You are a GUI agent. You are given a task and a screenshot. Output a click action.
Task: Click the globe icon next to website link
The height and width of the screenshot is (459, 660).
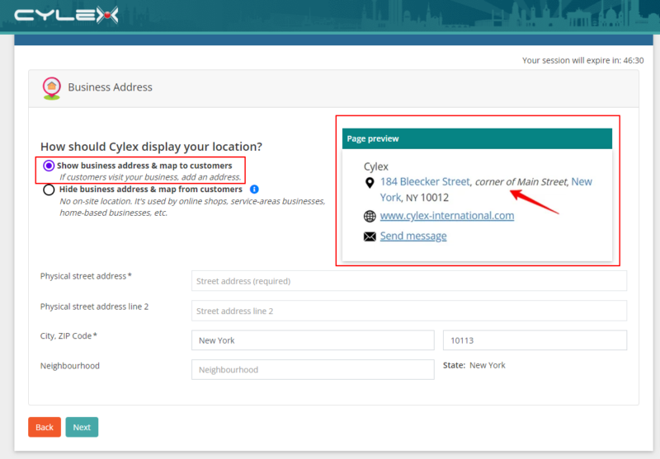(x=370, y=216)
